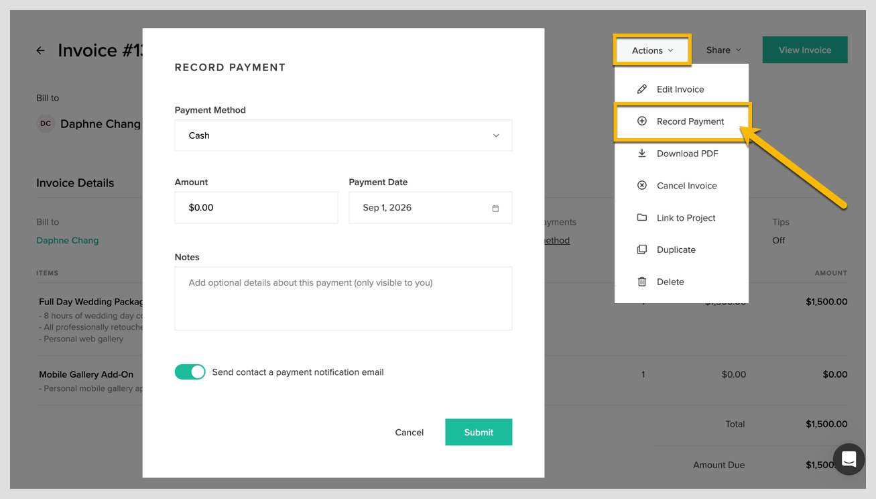Click the Tips Off value
Image resolution: width=876 pixels, height=499 pixels.
click(x=778, y=241)
